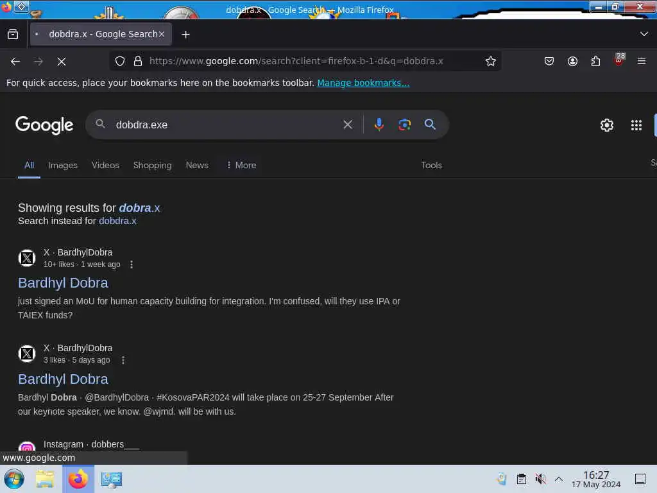657x493 pixels.
Task: Click the Firefox taskbar icon
Action: point(78,479)
